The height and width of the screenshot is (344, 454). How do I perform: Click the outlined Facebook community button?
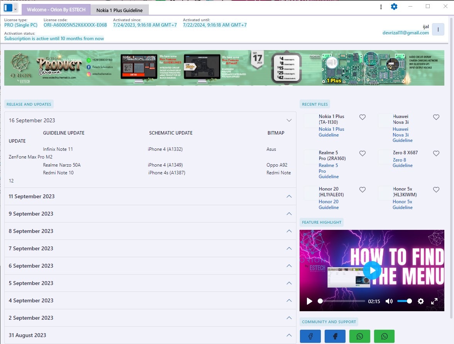(x=310, y=336)
